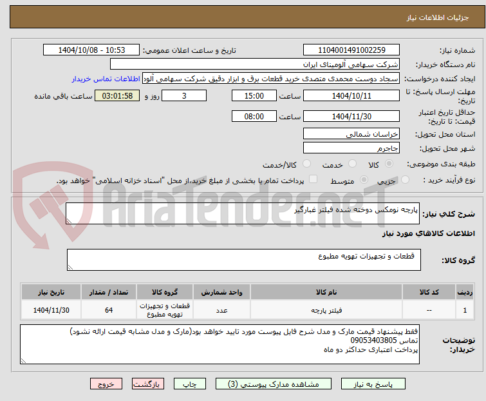Image resolution: width=486 pixels, height=401 pixels.
Task: Click the province field خراسان شمالی
Action: [x=351, y=133]
